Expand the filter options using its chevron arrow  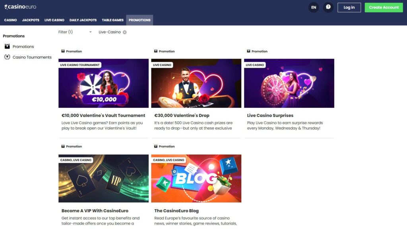91,32
